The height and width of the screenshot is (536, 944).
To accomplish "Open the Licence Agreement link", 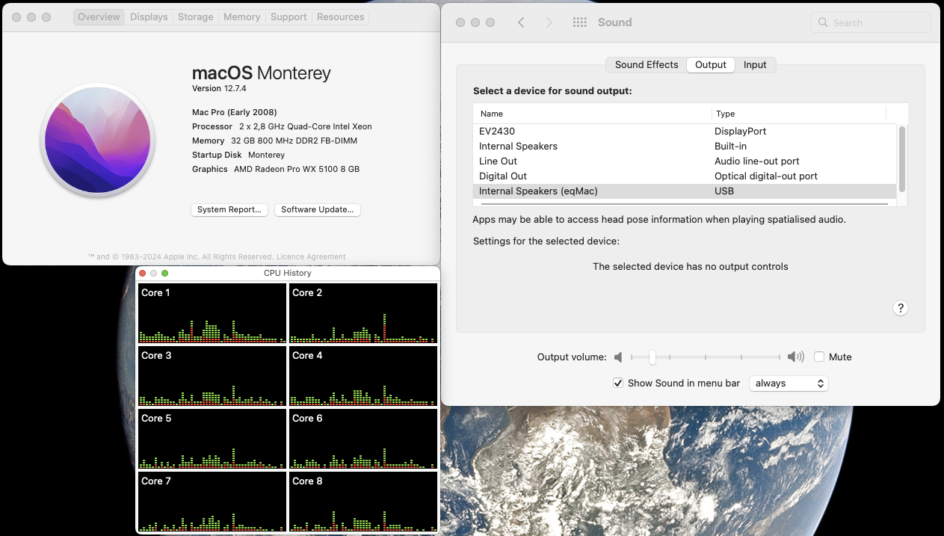I will coord(309,256).
